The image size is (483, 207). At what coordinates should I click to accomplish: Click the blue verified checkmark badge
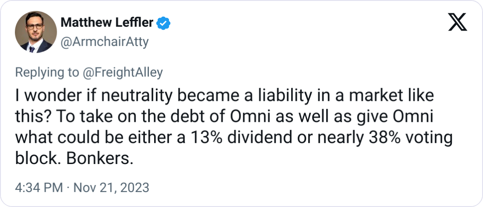pos(164,23)
